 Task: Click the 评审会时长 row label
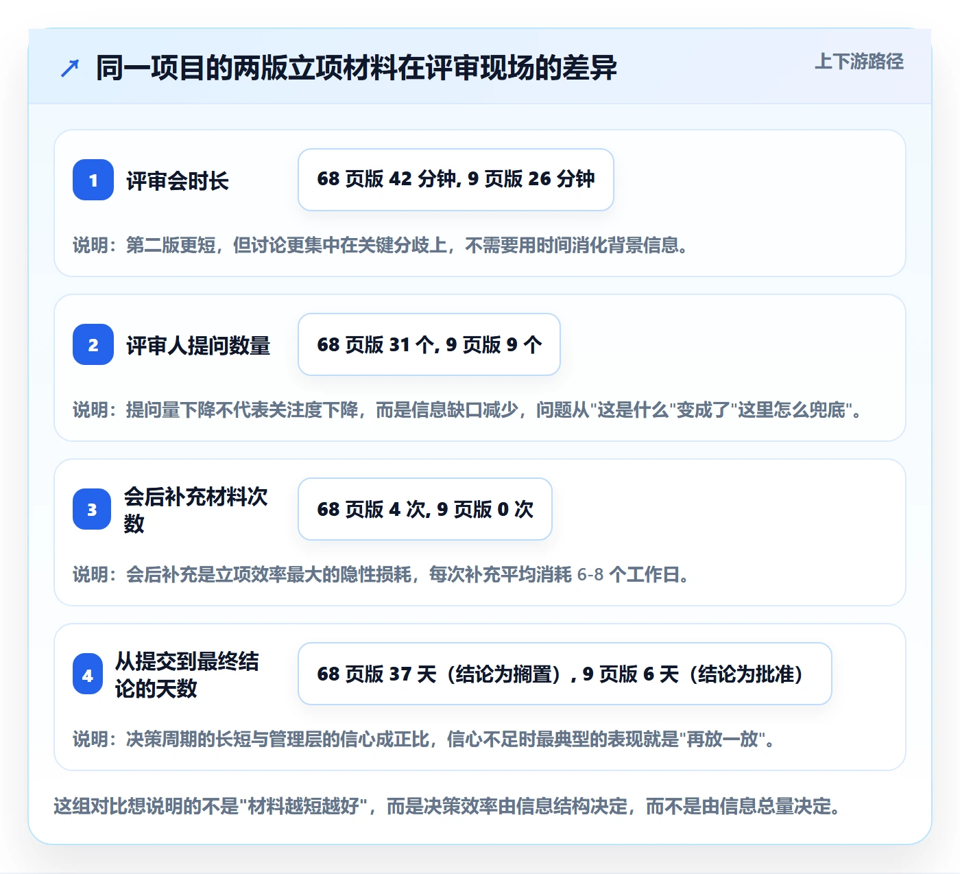(178, 181)
